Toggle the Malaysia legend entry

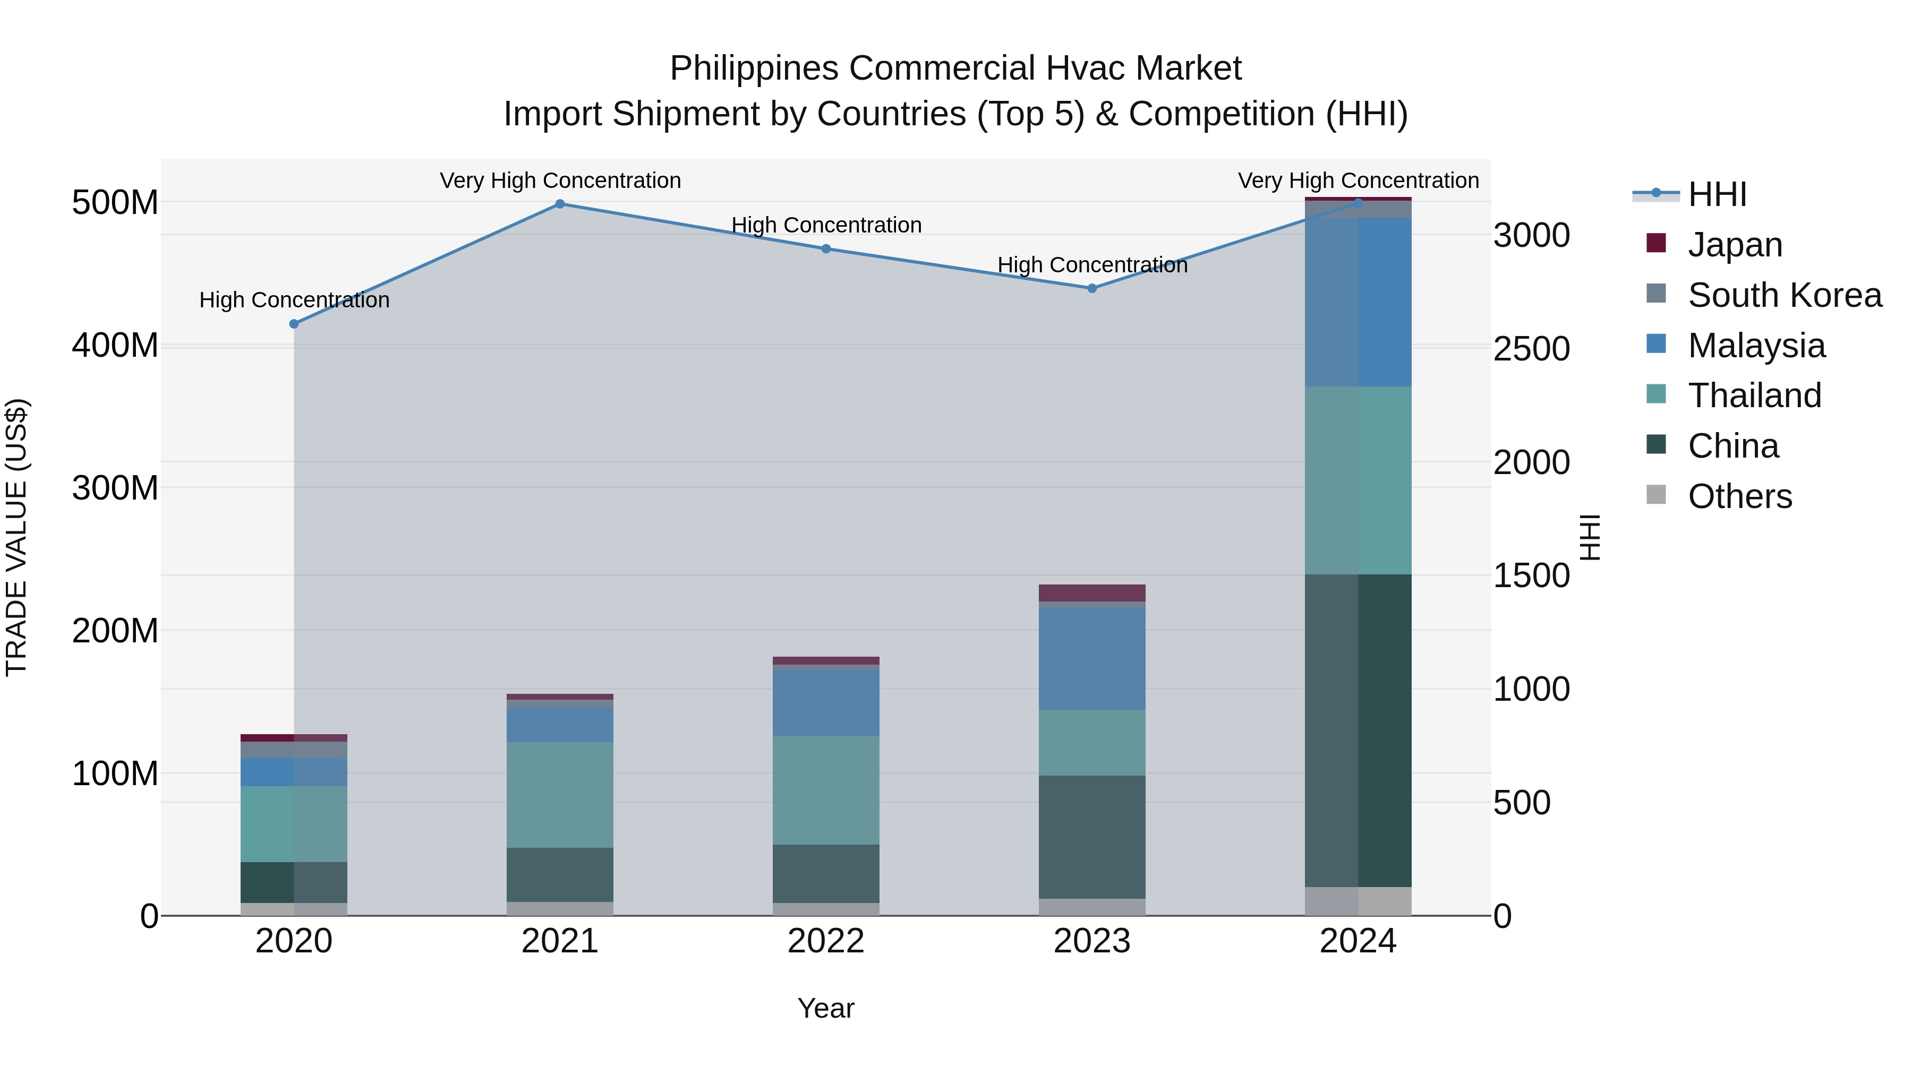[1735, 345]
